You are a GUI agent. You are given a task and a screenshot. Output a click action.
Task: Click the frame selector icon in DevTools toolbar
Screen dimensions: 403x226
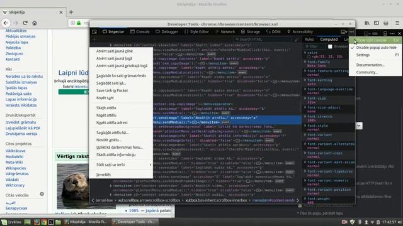pyautogui.click(x=344, y=32)
